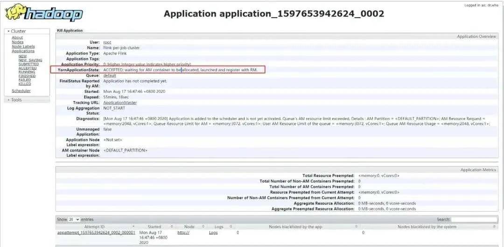Screen dimensions: 504x247
Task: Sort by Logs column
Action: (x=221, y=227)
